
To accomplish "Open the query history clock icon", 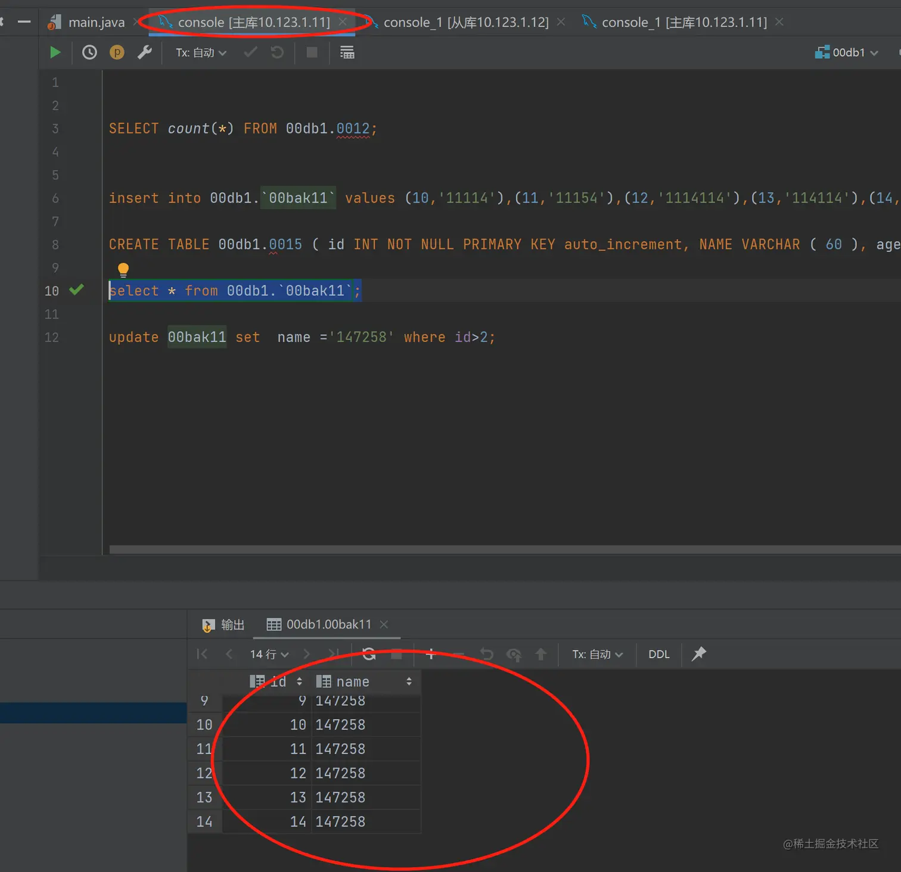I will (89, 52).
